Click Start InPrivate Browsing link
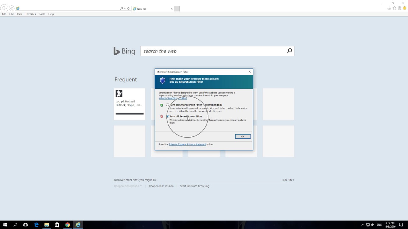 click(195, 186)
